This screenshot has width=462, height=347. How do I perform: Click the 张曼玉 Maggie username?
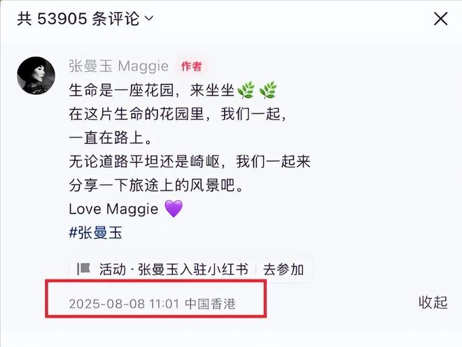click(119, 66)
